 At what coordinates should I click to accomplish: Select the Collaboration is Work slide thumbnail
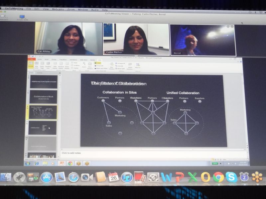coord(43,97)
